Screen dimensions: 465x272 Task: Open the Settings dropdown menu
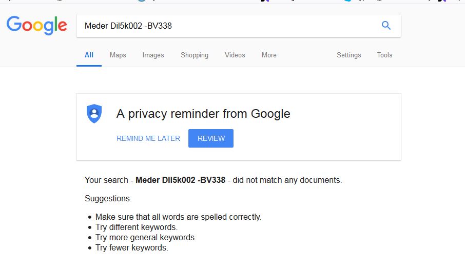tap(349, 55)
